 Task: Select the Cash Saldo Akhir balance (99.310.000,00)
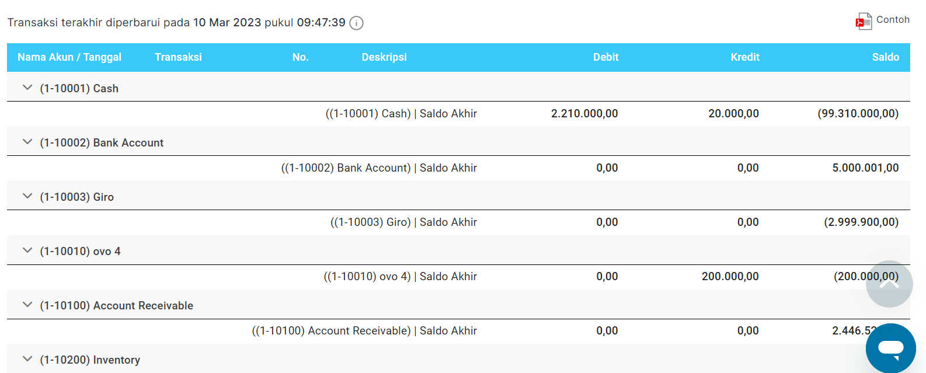(x=858, y=114)
